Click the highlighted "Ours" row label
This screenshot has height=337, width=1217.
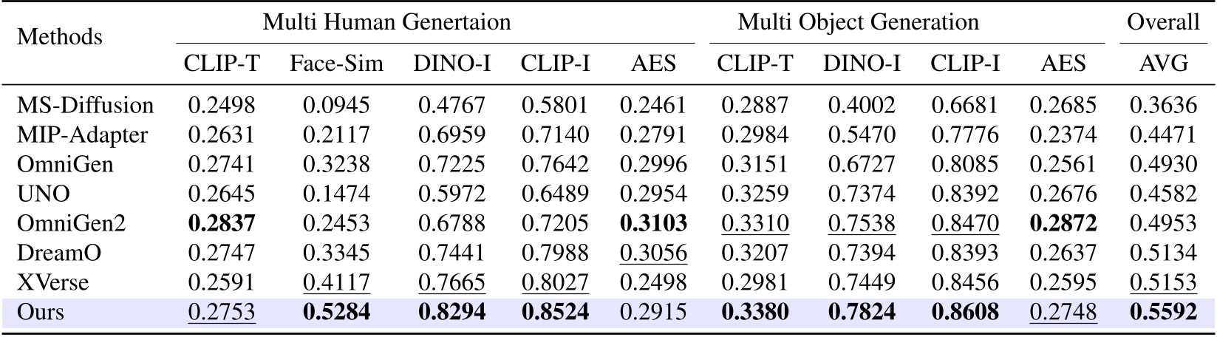(41, 312)
